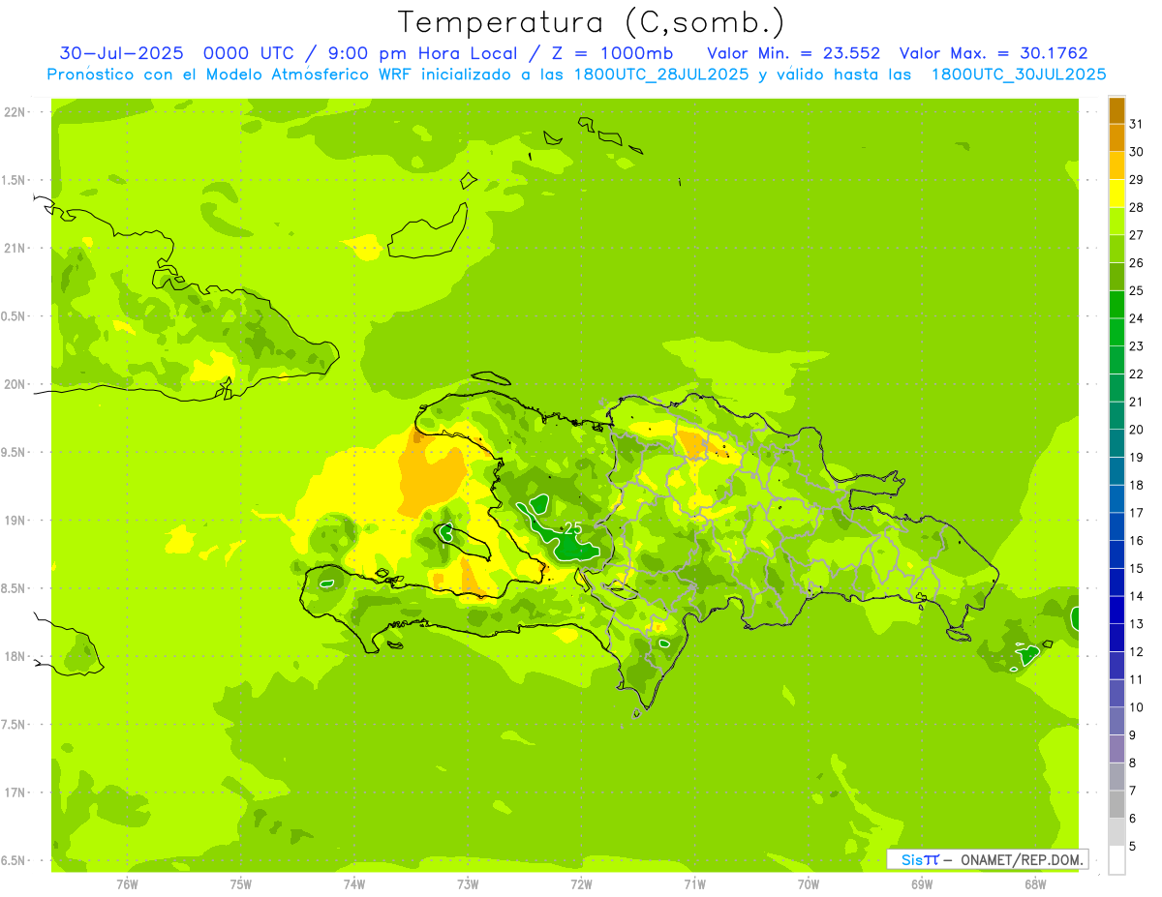Click the '73W' longitude axis label
The image size is (1162, 897).
(468, 883)
